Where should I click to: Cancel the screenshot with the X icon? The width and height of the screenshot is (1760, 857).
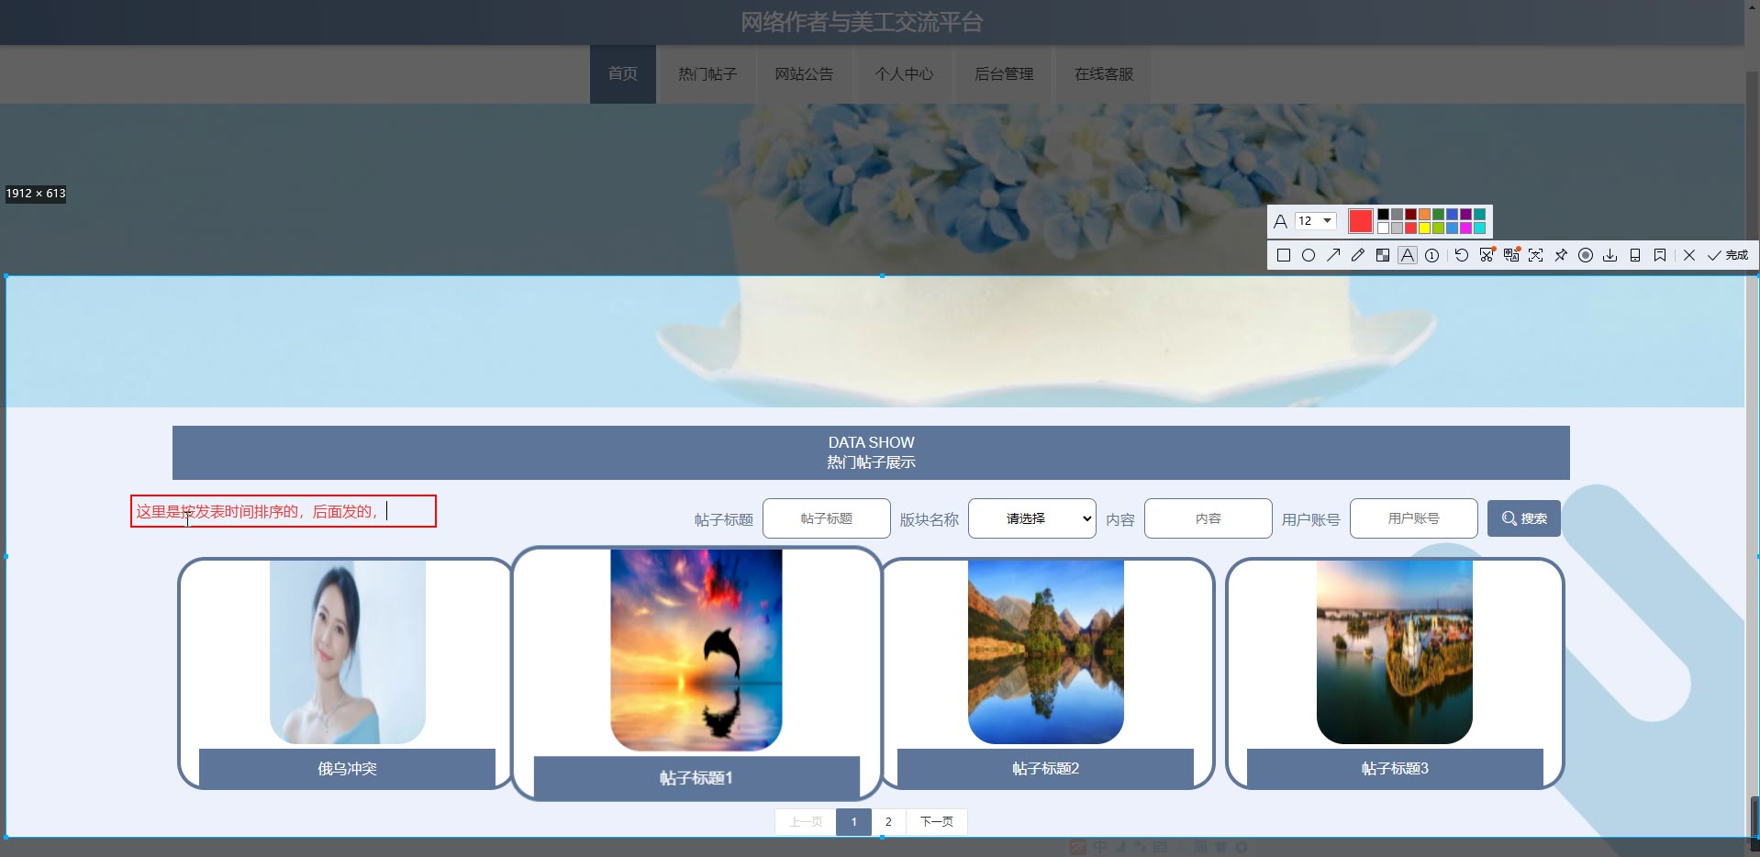(1689, 255)
